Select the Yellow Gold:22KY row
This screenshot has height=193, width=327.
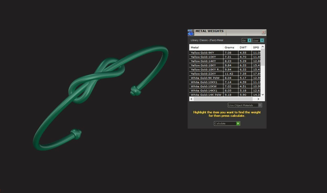tap(225, 74)
